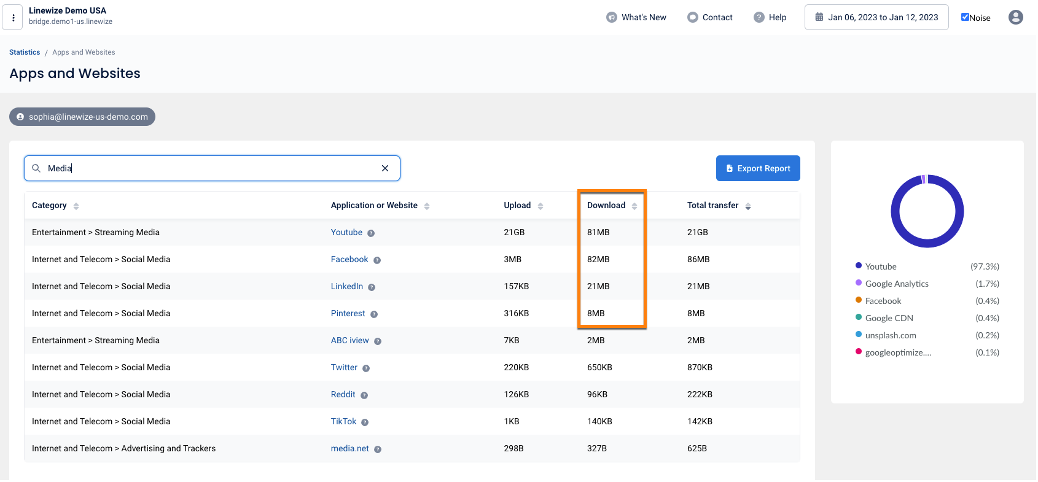Open the user account avatar icon
Screen dimensions: 1038x482
pyautogui.click(x=1016, y=17)
